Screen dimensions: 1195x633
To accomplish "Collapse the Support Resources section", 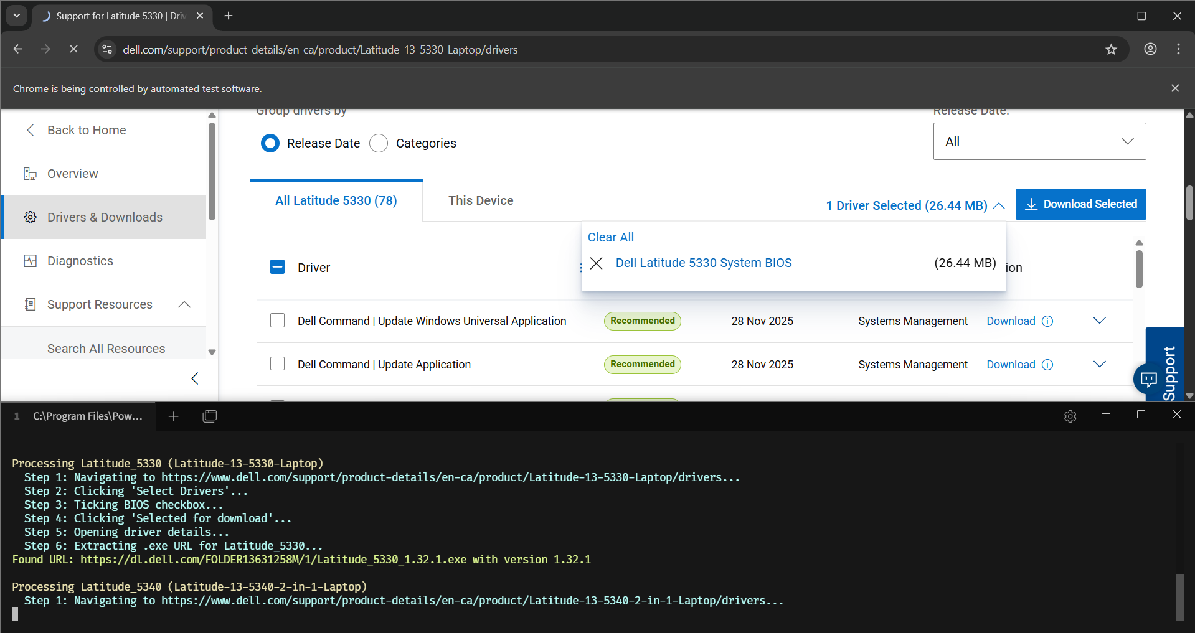I will coord(184,304).
